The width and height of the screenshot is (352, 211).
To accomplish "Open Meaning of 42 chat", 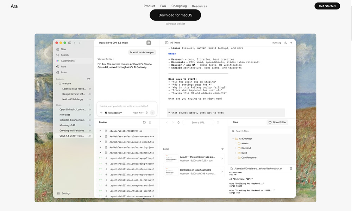I will (74, 125).
